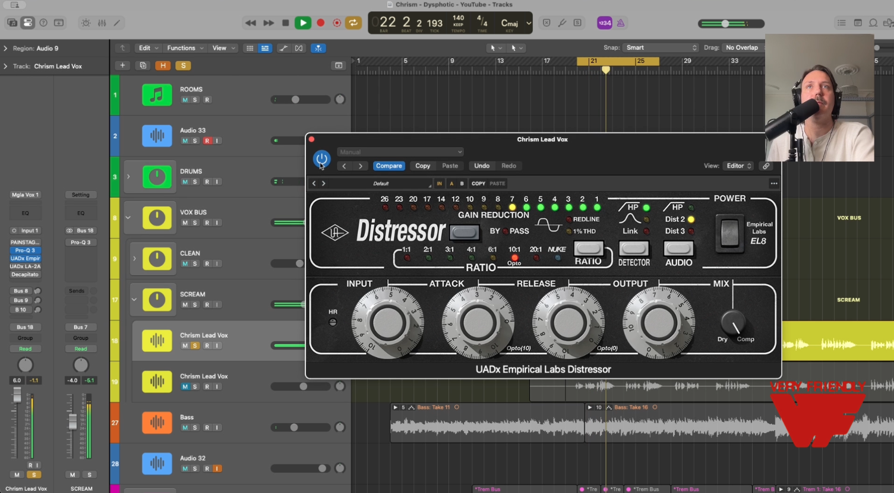
Task: Toggle the Distressor BYPASS button
Action: coord(465,232)
